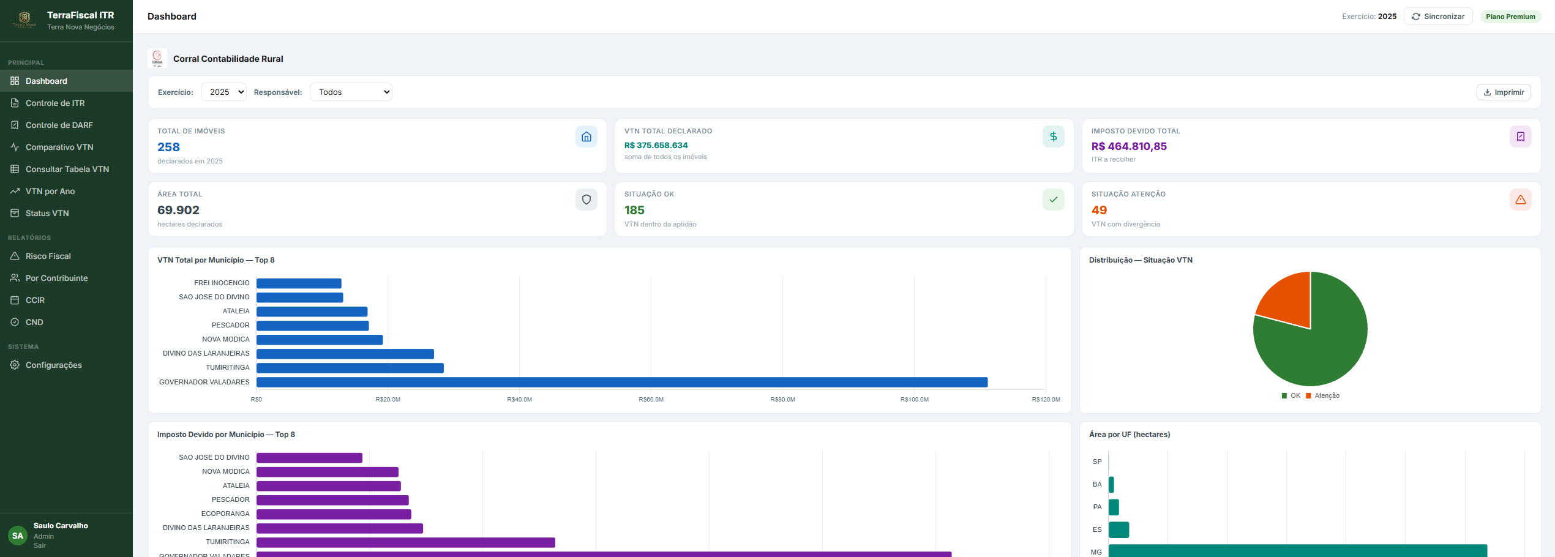This screenshot has width=1555, height=557.
Task: Click the Controle de ITR document icon
Action: (15, 103)
